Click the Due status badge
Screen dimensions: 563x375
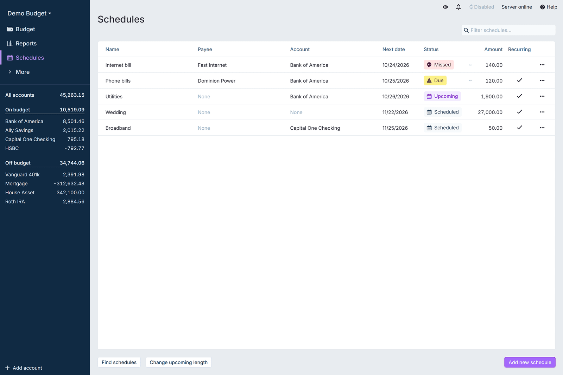(x=435, y=80)
